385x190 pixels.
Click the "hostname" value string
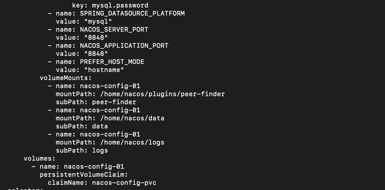[104, 70]
